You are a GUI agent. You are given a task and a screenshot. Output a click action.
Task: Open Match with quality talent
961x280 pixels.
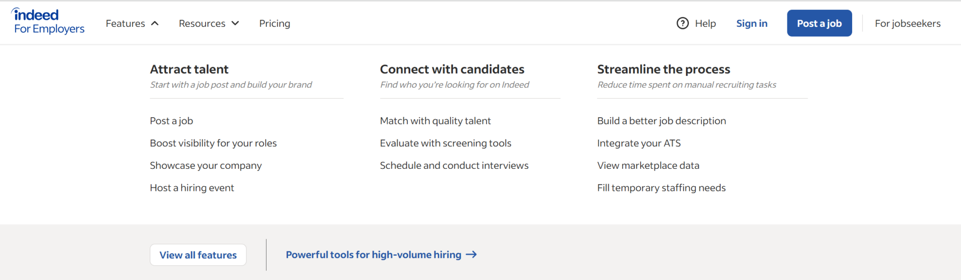435,121
